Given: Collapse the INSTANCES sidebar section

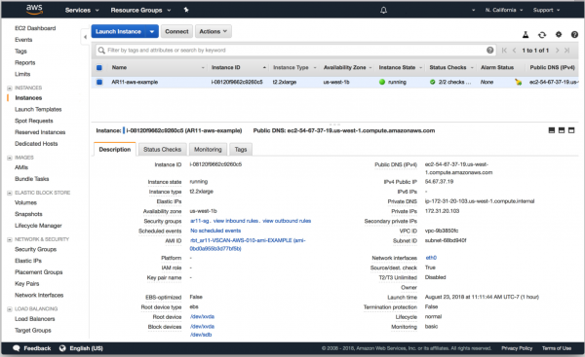Looking at the screenshot, I should [10, 89].
